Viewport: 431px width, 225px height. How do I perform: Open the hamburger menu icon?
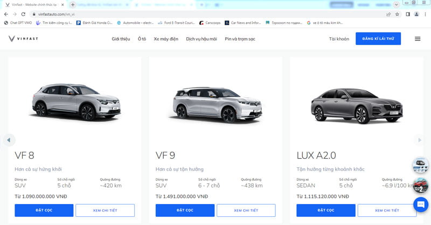[x=418, y=38]
